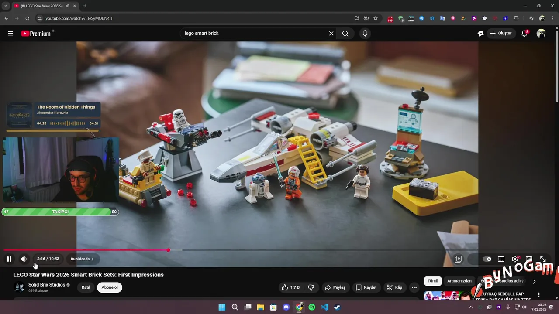This screenshot has width=559, height=314.
Task: Open YouTube notifications bell
Action: click(x=525, y=34)
